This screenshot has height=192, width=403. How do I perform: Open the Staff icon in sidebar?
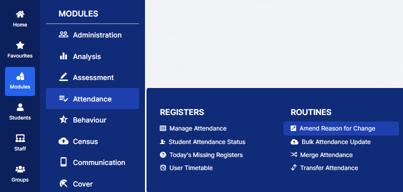(x=20, y=138)
